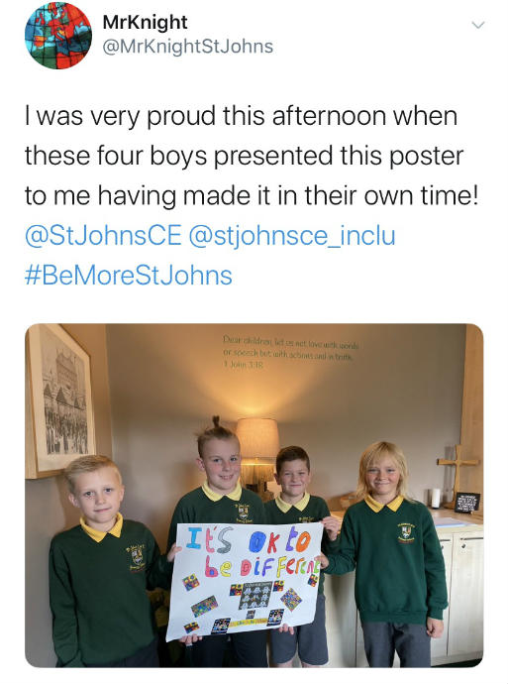
Task: Click the MrKnight display name
Action: click(146, 22)
